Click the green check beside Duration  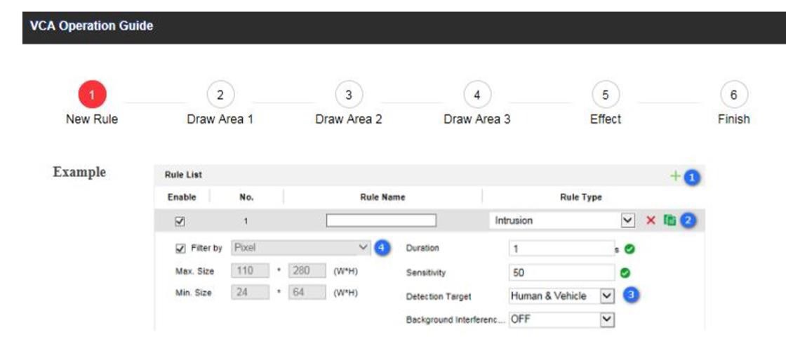pos(631,249)
